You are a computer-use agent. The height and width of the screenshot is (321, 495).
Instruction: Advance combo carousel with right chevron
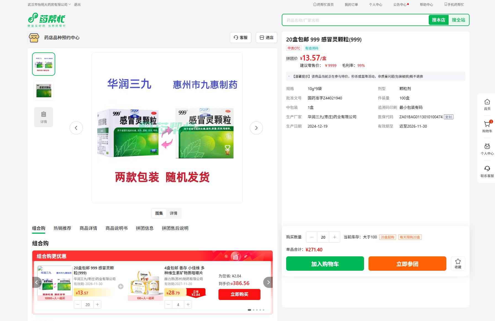click(268, 282)
